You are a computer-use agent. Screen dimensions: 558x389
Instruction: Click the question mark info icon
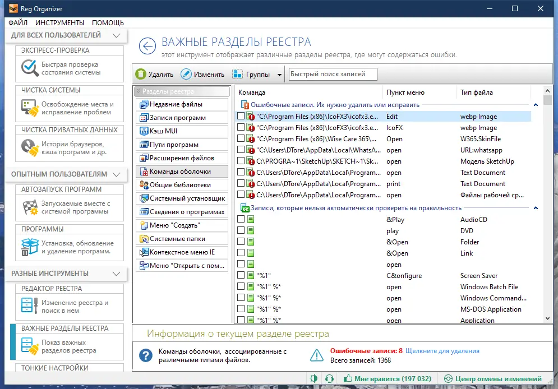coord(146,355)
